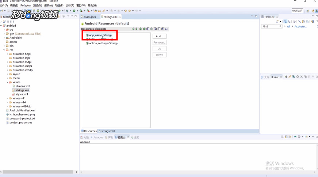Maximize the Package Explorer panel
The height and width of the screenshot is (177, 318).
point(76,16)
